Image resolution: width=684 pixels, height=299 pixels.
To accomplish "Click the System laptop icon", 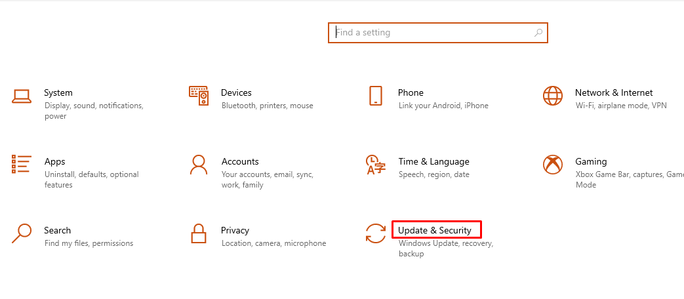I will (x=22, y=96).
